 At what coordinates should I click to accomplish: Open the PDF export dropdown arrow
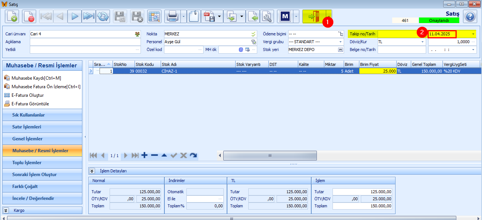pyautogui.click(x=220, y=17)
